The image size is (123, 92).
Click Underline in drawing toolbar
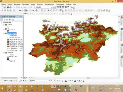(63, 81)
